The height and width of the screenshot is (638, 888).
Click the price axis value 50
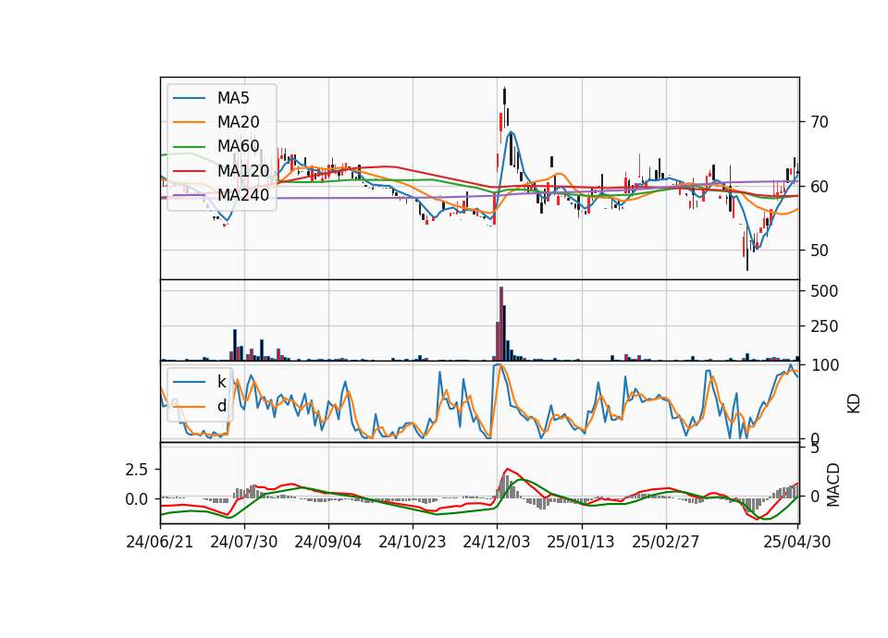coord(820,251)
